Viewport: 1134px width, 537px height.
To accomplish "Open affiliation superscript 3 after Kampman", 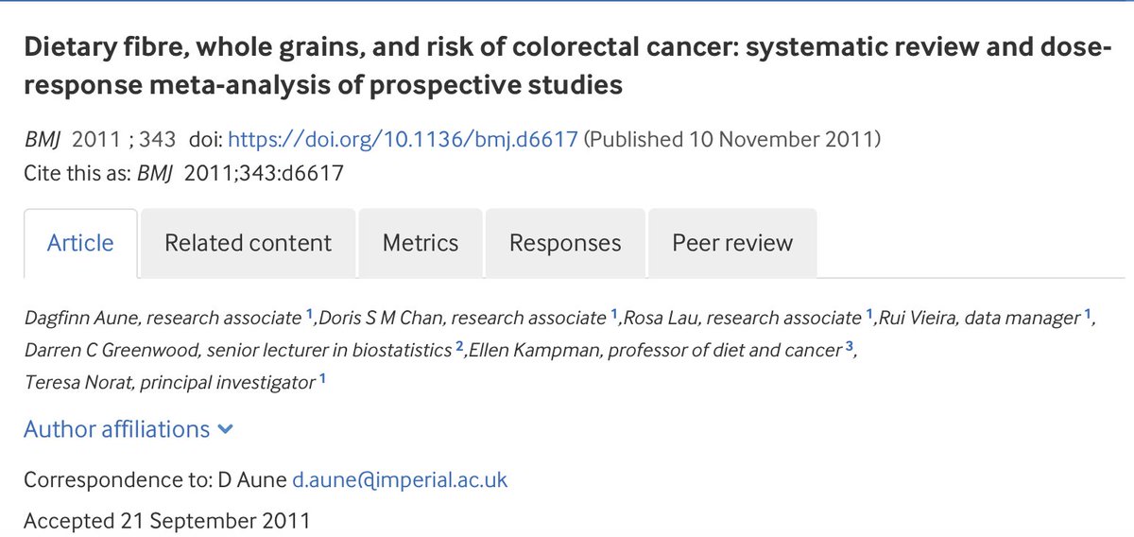I will tap(850, 347).
